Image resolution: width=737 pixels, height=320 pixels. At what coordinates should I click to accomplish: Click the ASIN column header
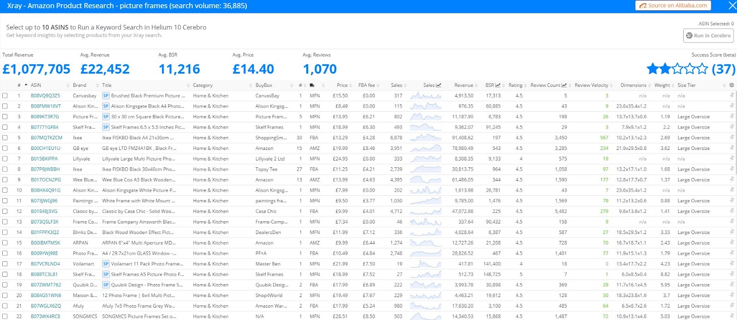pyautogui.click(x=36, y=85)
